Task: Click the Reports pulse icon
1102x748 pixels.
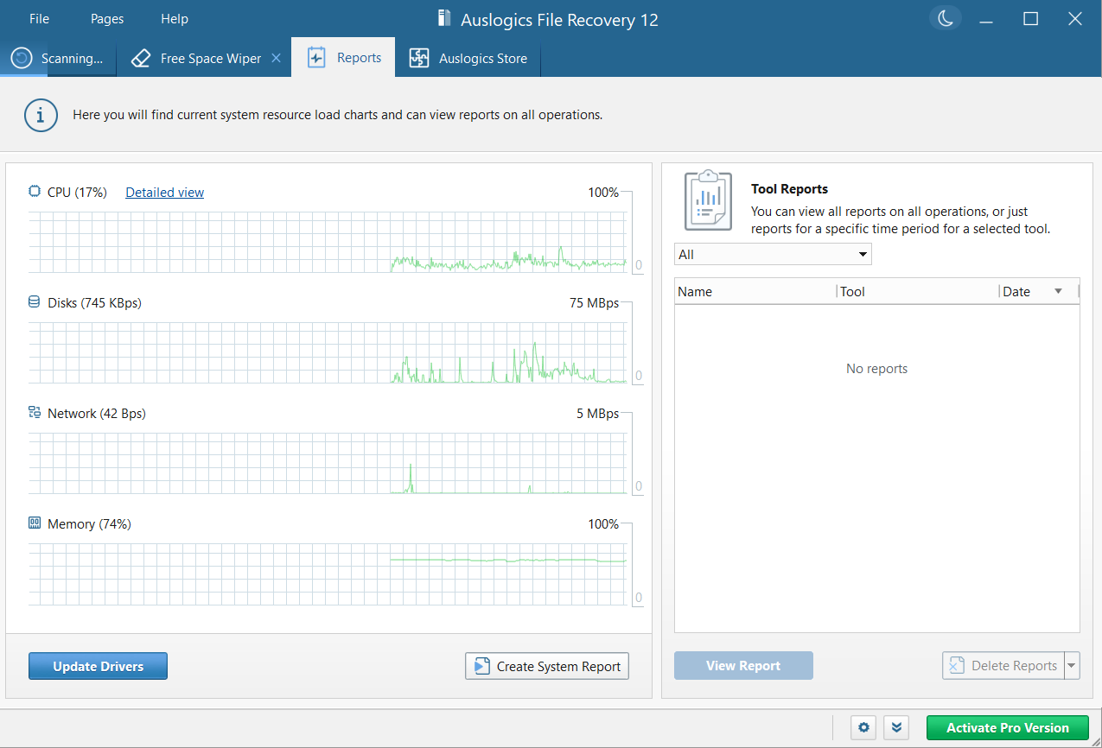Action: (316, 58)
